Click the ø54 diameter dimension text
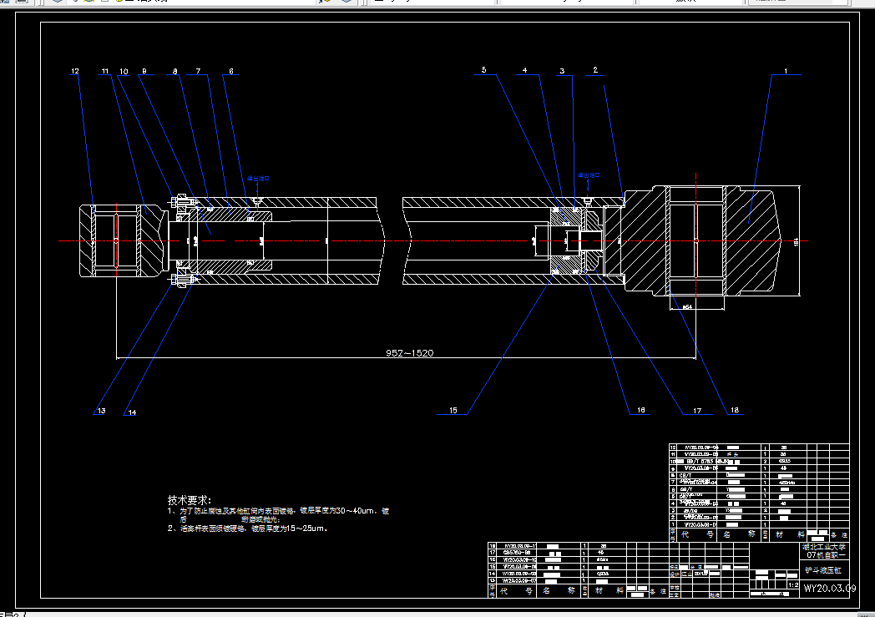The height and width of the screenshot is (617, 875). [x=687, y=306]
